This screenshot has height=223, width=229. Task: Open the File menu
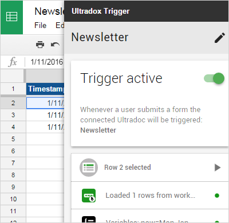pyautogui.click(x=40, y=25)
